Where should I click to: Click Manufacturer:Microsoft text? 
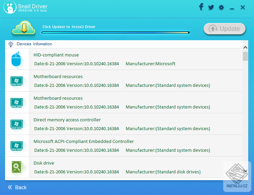150,64
